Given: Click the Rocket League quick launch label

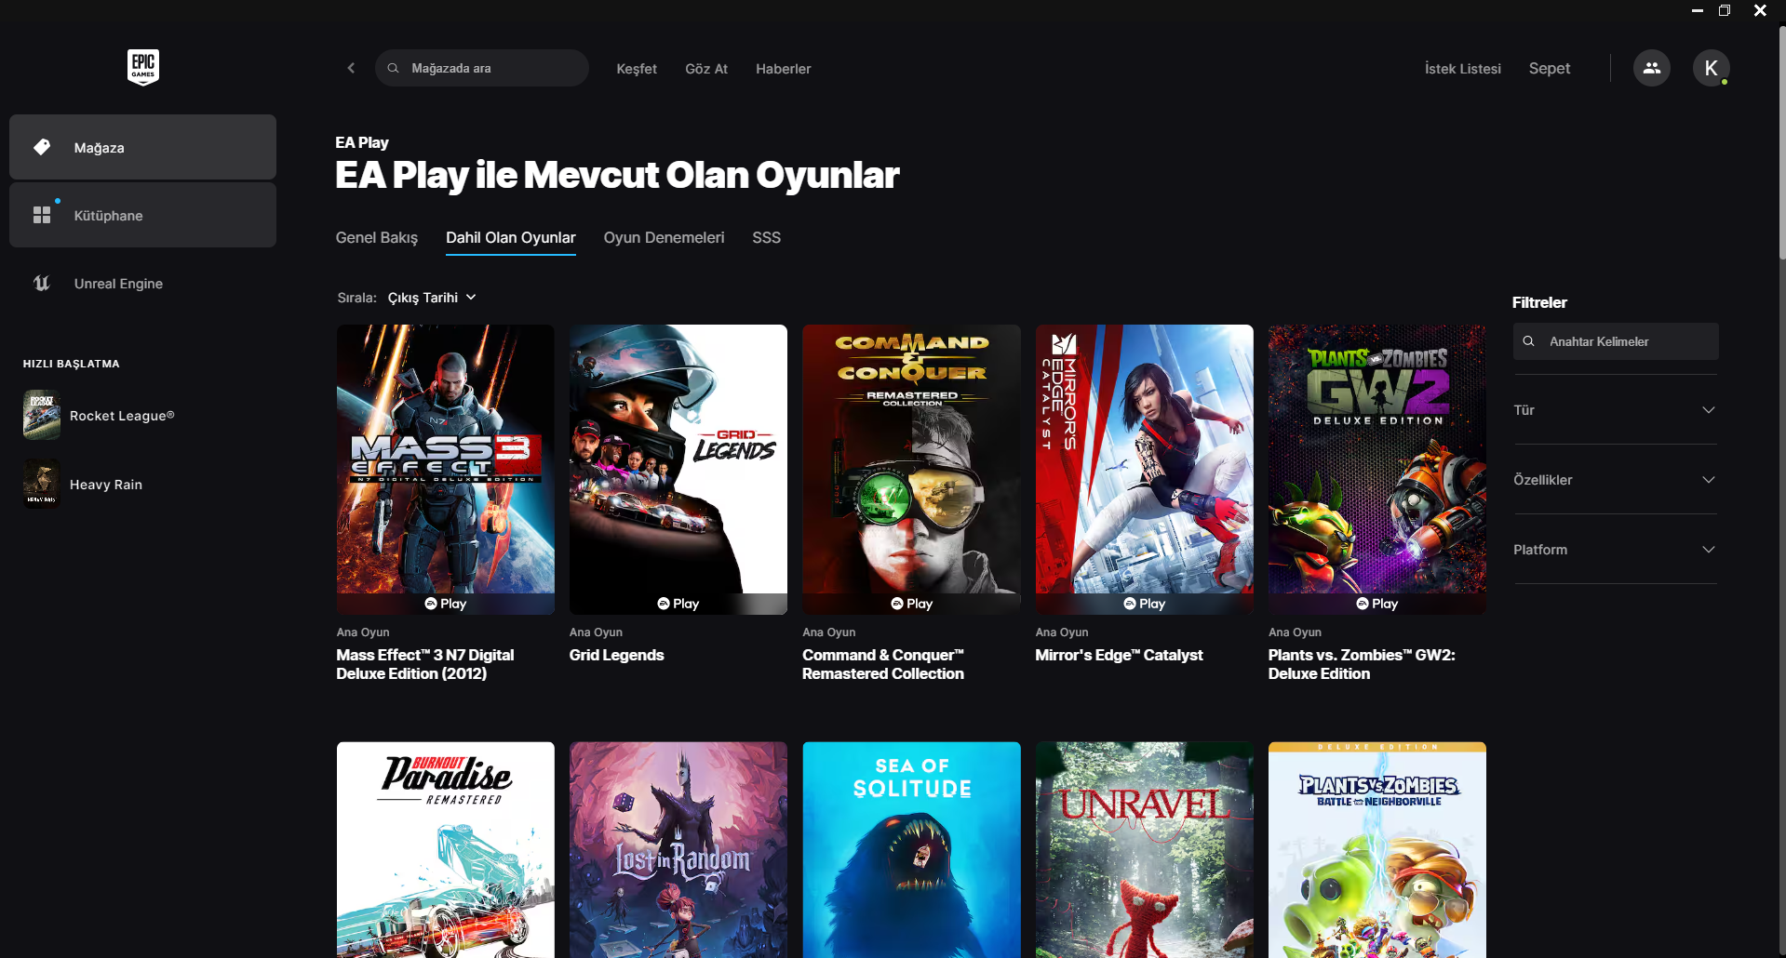Looking at the screenshot, I should pyautogui.click(x=122, y=416).
